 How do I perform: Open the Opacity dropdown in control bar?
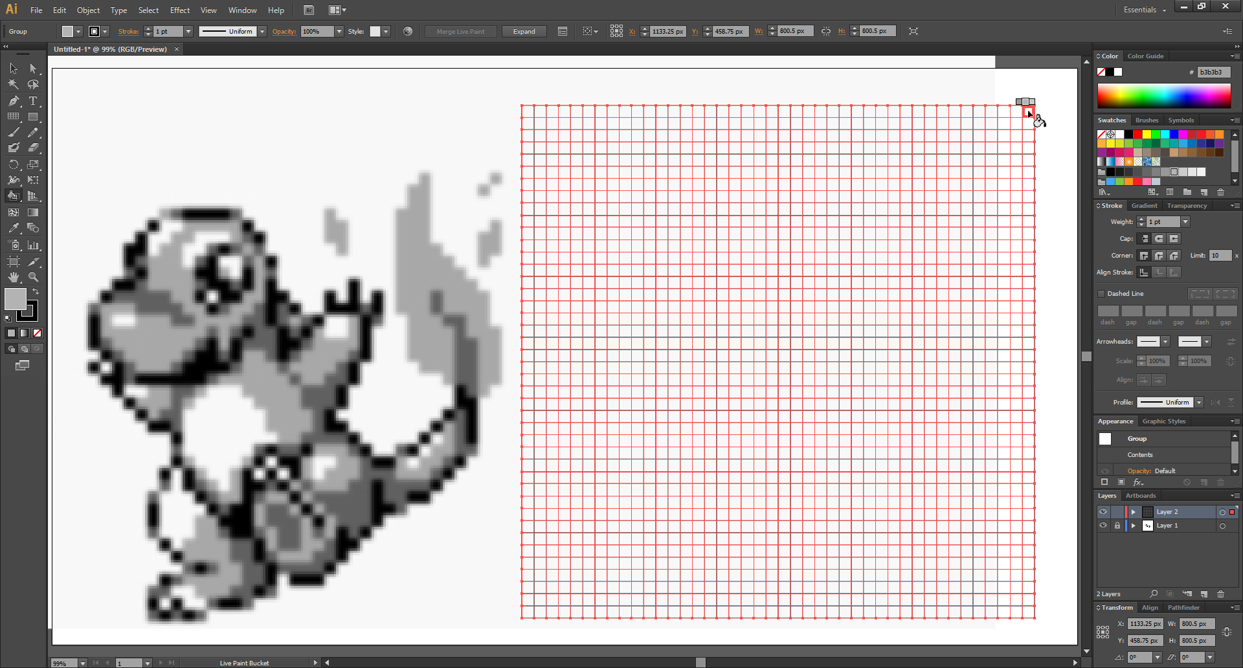click(339, 31)
